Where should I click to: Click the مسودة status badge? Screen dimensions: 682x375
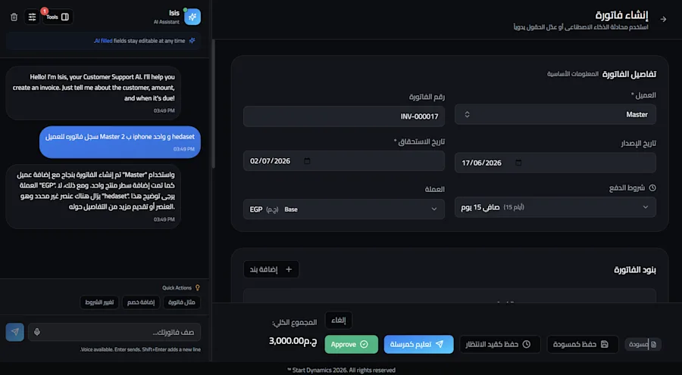[643, 344]
